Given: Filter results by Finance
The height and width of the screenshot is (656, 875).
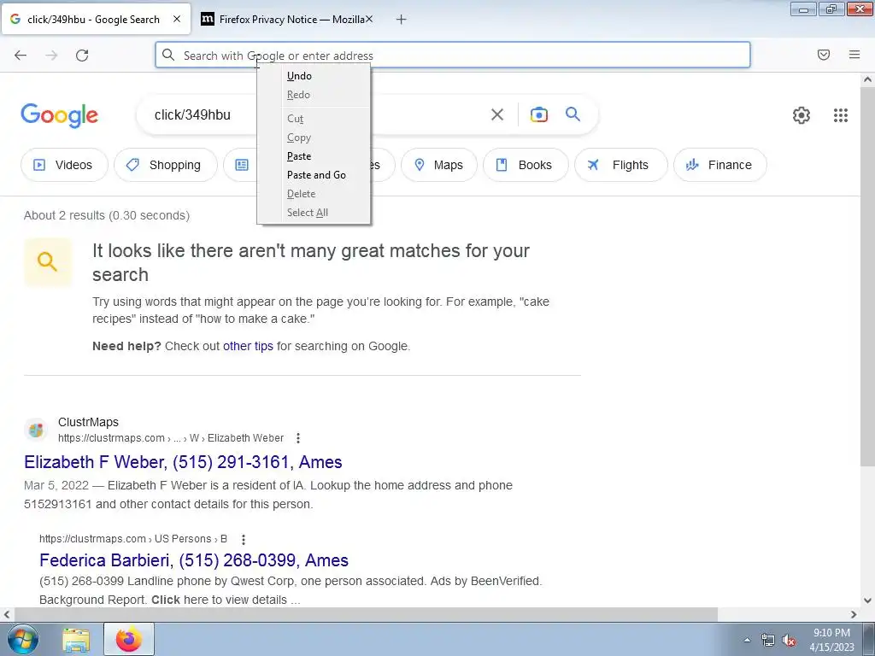Looking at the screenshot, I should 719,165.
